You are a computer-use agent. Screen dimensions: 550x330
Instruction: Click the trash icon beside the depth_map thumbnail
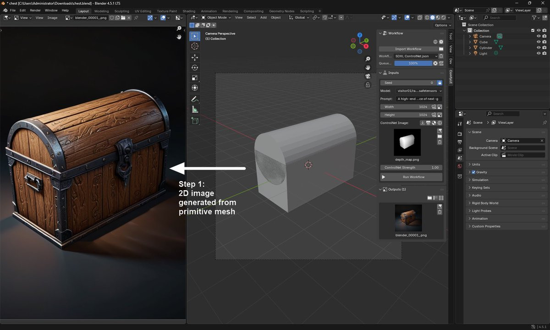[x=440, y=142]
